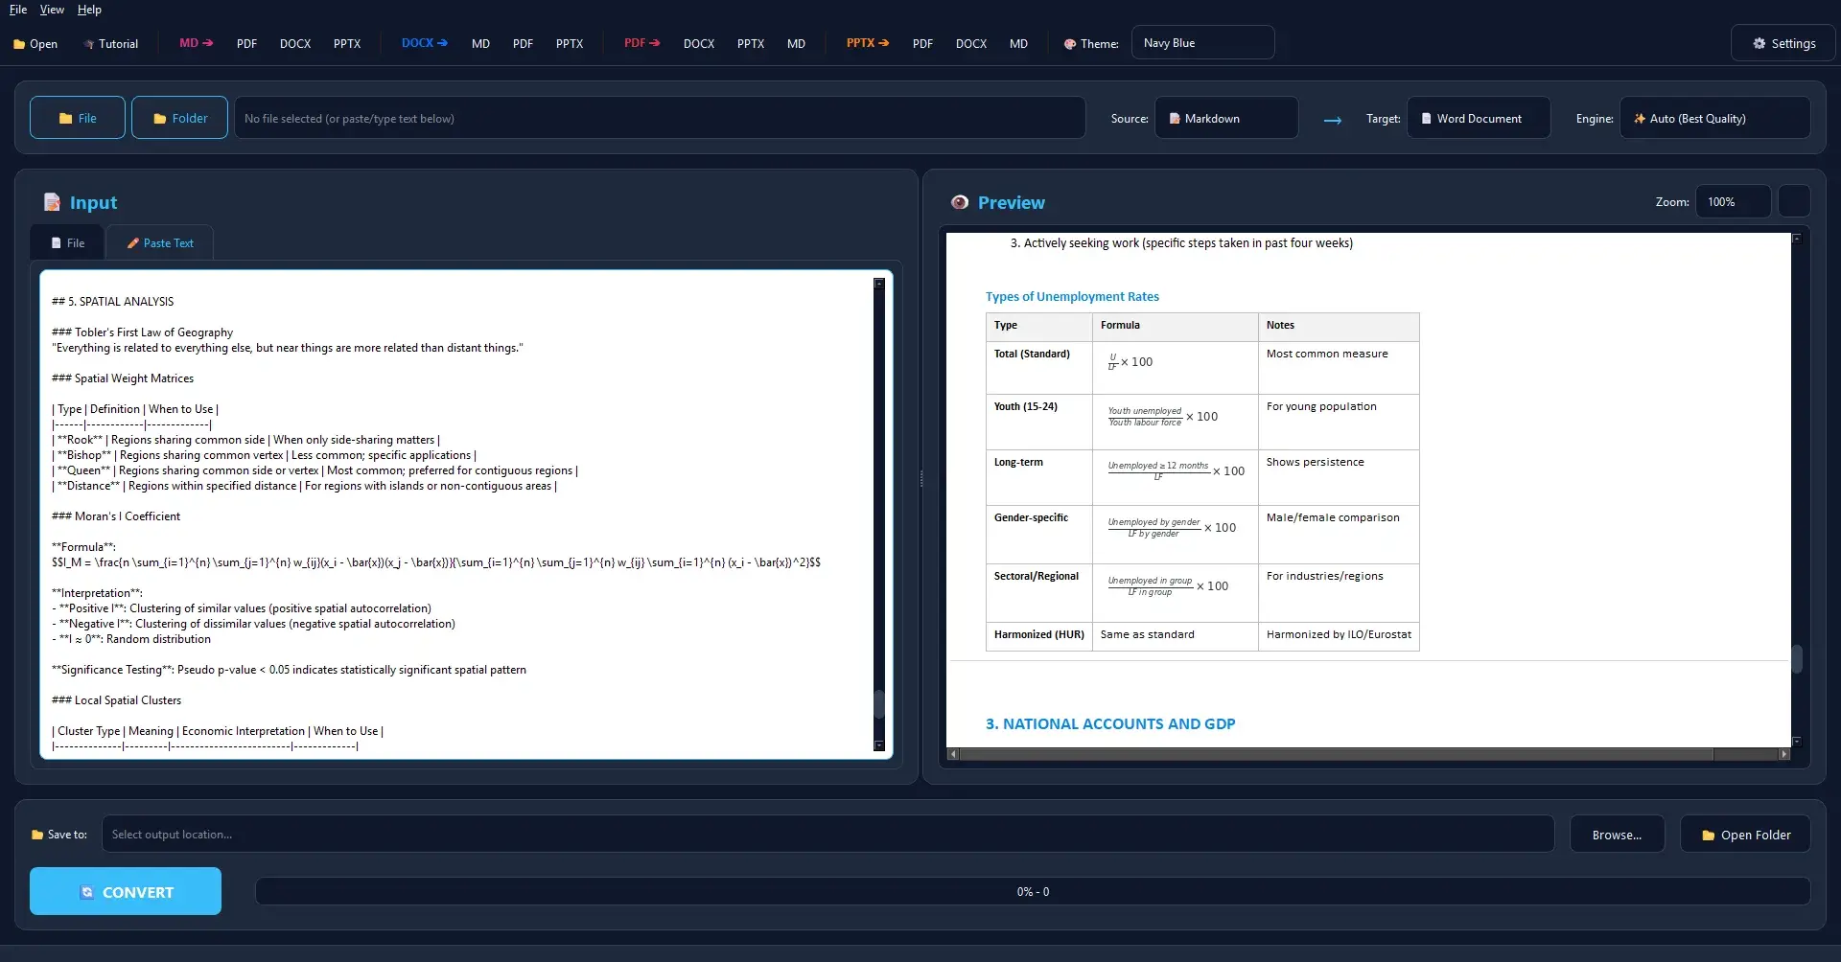This screenshot has width=1841, height=962.
Task: Click the input text area scroll-up arrow
Action: 879,284
